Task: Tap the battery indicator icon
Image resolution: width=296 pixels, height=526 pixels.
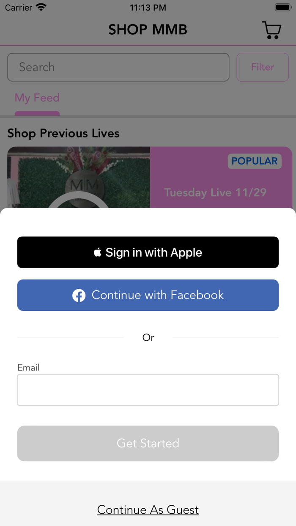Action: click(282, 7)
